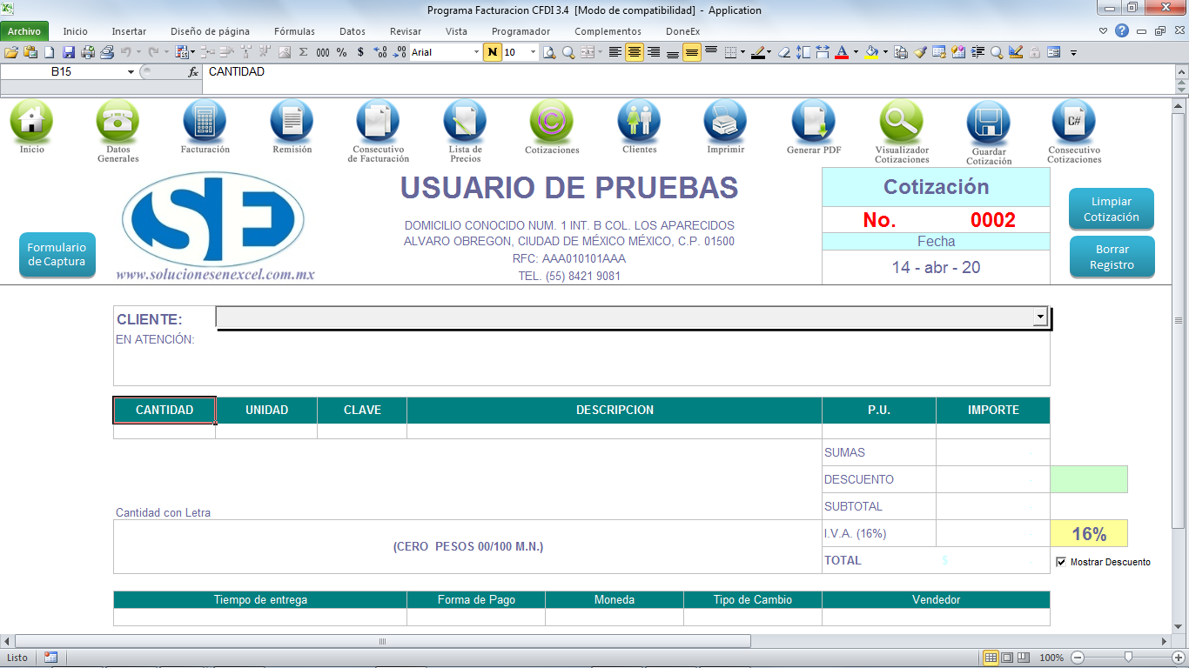Expand Customize Quick Access Toolbar arrow
The width and height of the screenshot is (1189, 668).
tap(1073, 52)
